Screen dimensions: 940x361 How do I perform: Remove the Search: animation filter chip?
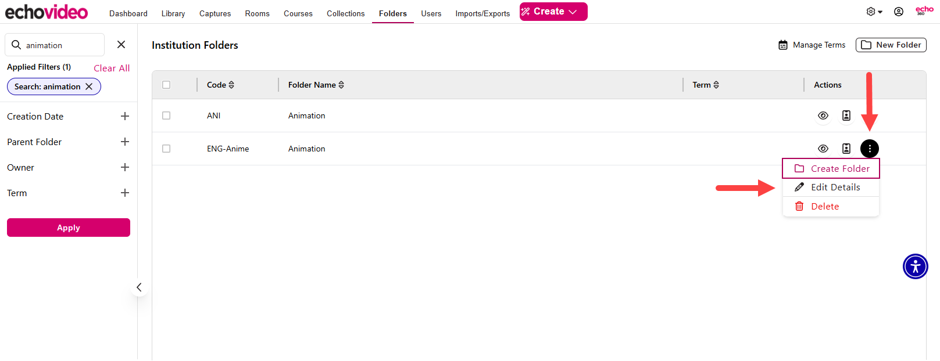89,86
